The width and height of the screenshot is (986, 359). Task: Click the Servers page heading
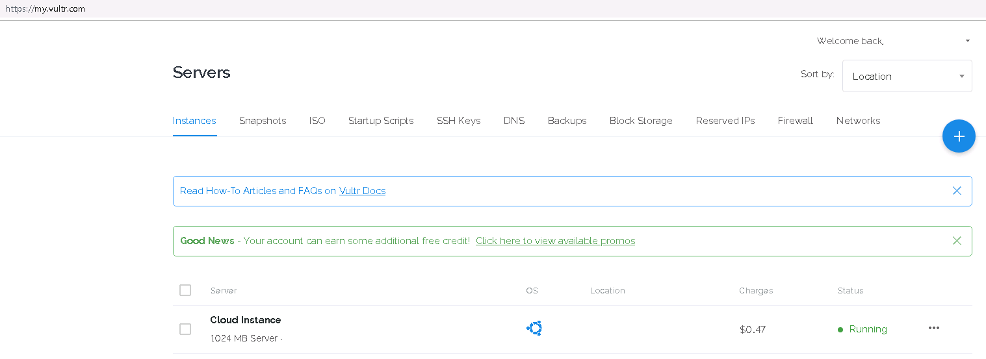(x=201, y=73)
